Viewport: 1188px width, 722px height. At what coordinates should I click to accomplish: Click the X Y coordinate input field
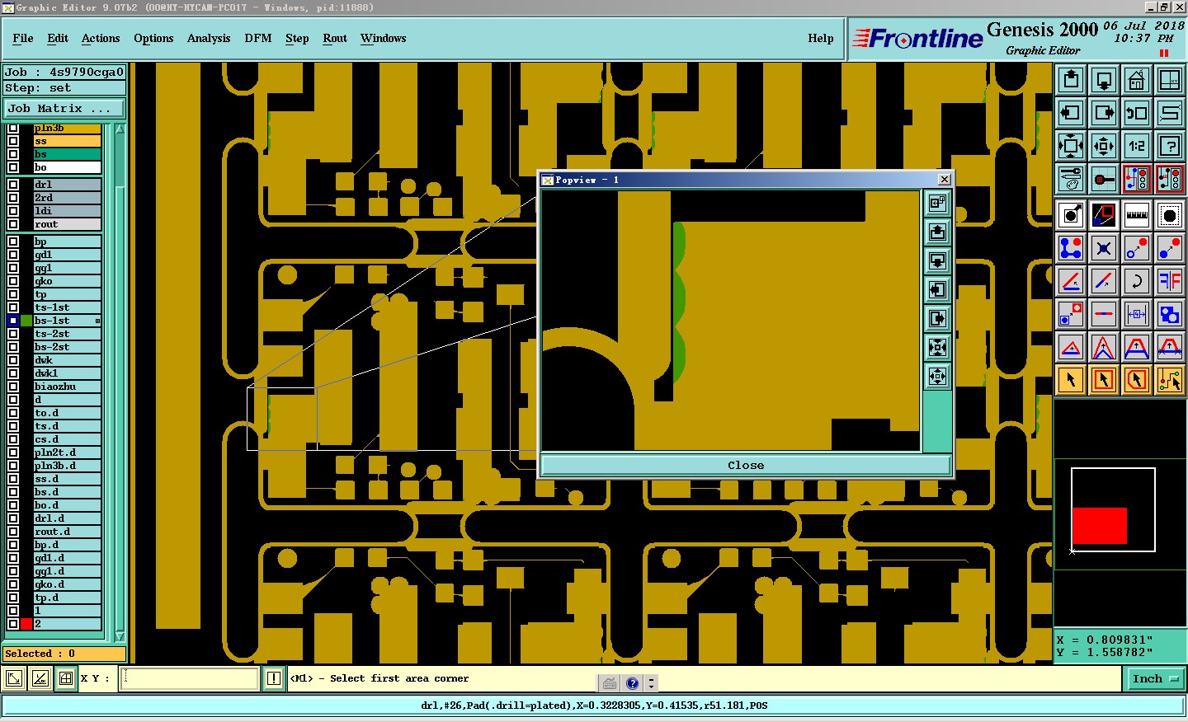pos(191,678)
